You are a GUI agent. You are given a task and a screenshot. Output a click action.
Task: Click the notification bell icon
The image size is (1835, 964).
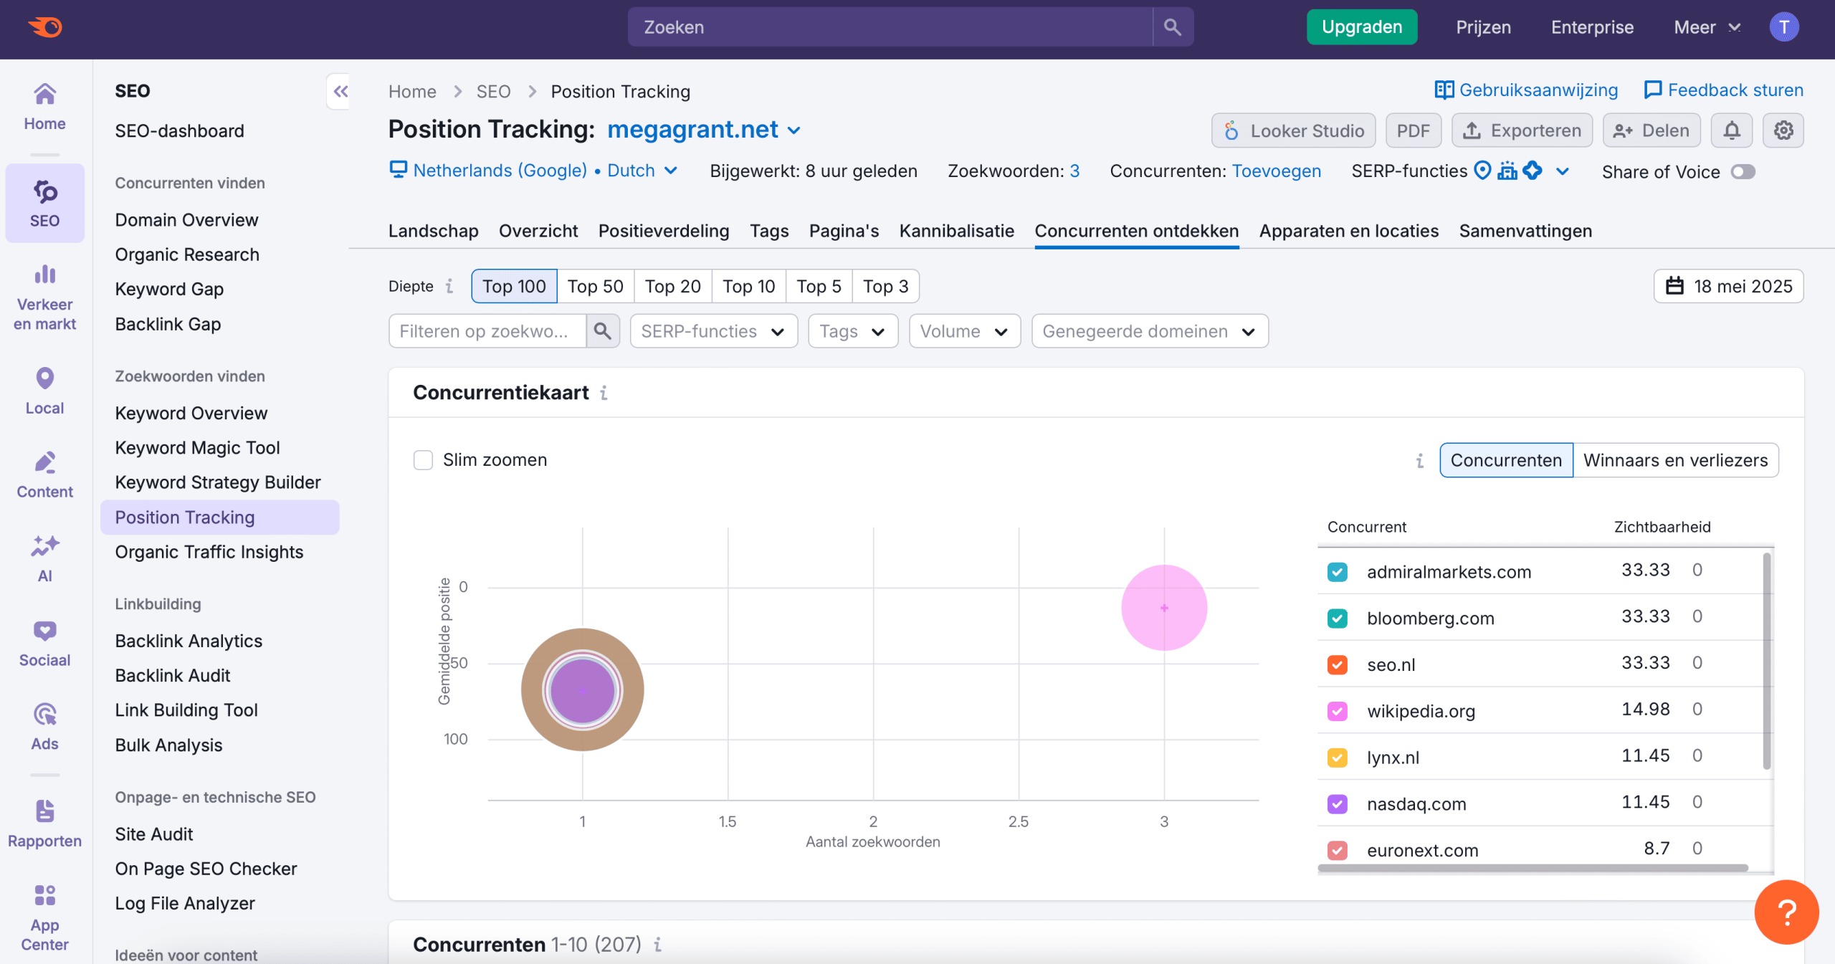(x=1731, y=130)
